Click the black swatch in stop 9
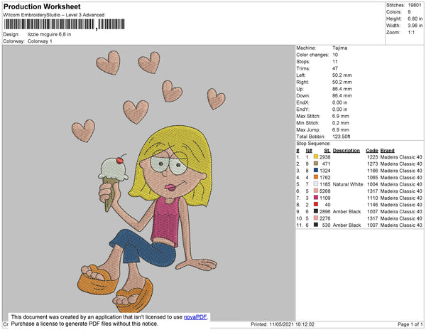 tap(316, 211)
